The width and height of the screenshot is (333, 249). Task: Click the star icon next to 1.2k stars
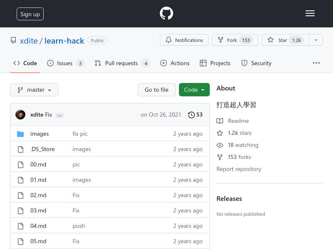(220, 133)
